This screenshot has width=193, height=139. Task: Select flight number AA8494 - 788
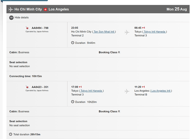pyautogui.click(x=40, y=28)
